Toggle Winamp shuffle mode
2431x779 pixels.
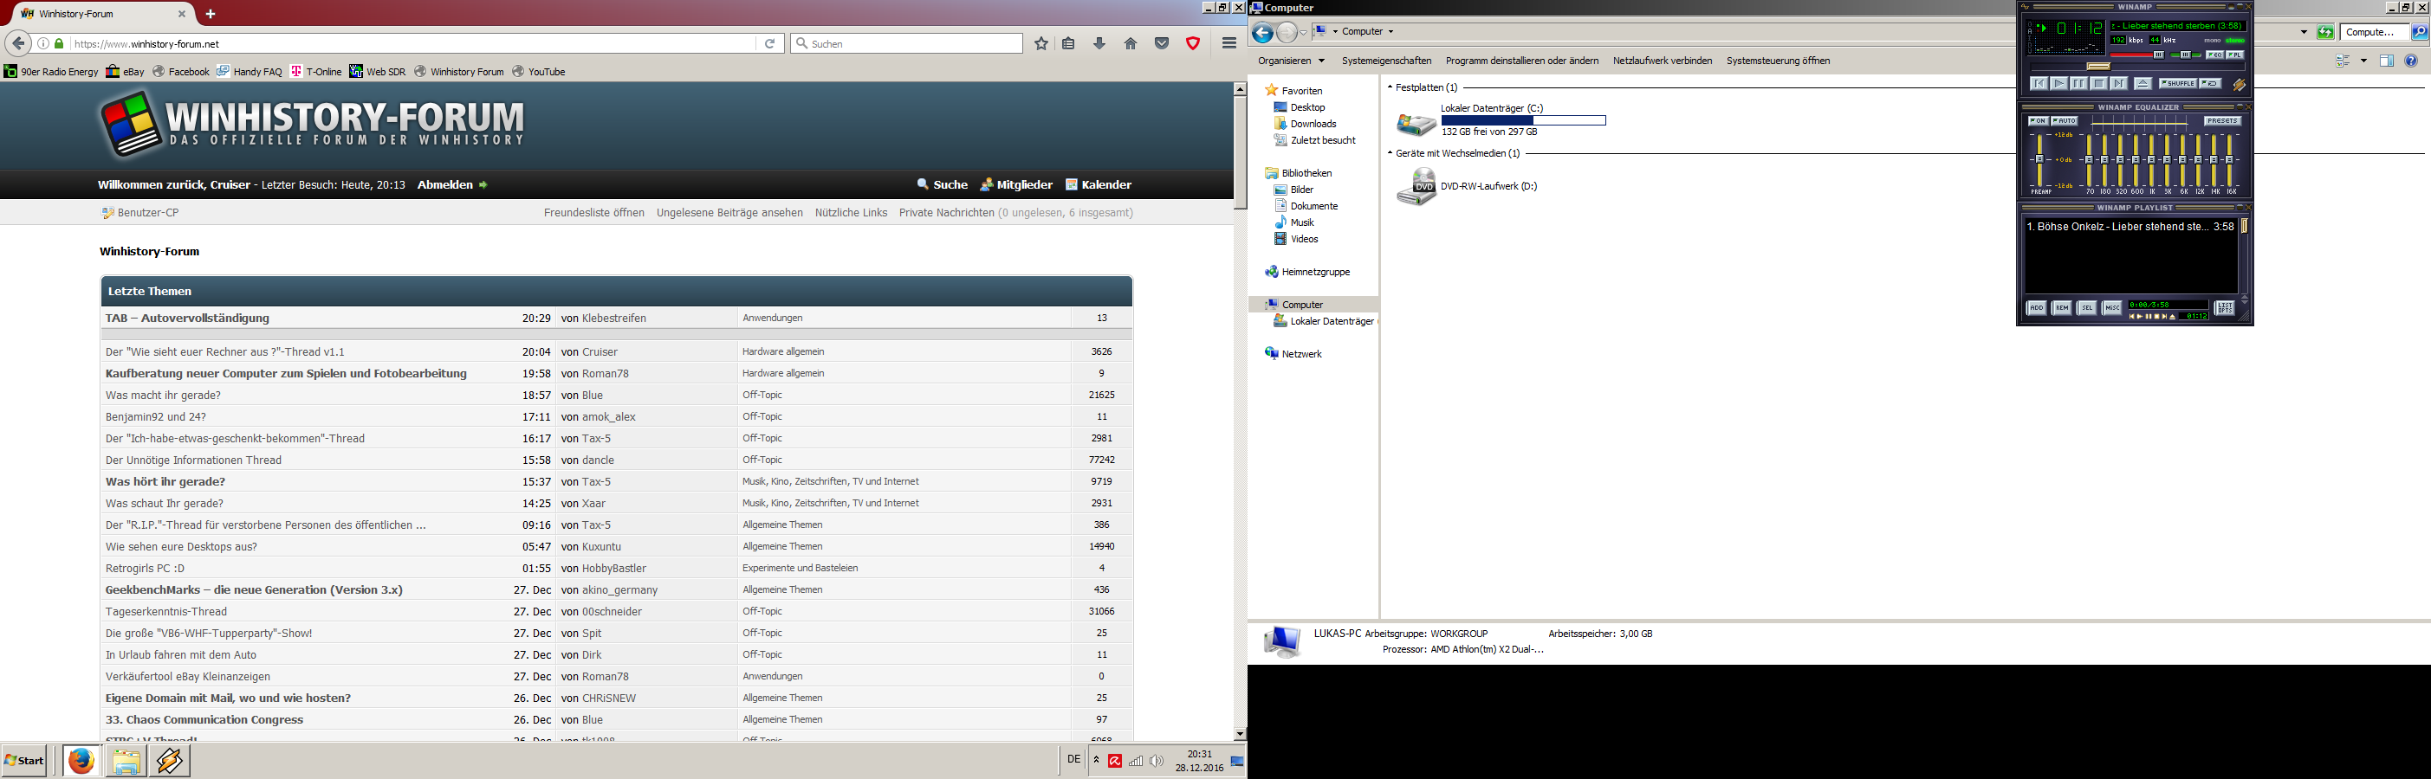pyautogui.click(x=2178, y=84)
